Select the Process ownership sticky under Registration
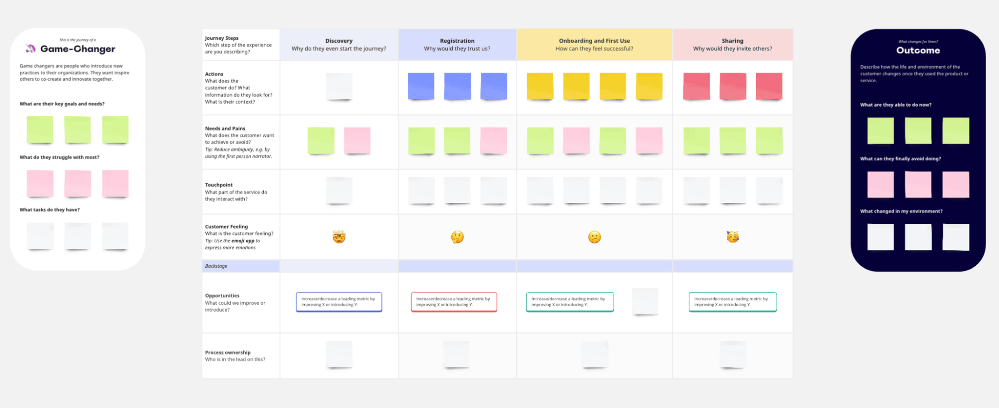999x408 pixels. click(x=456, y=355)
